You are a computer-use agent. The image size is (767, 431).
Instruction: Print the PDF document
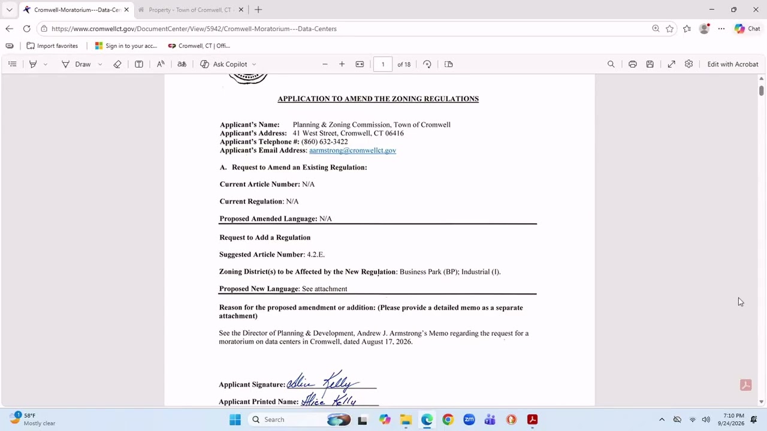click(x=633, y=64)
